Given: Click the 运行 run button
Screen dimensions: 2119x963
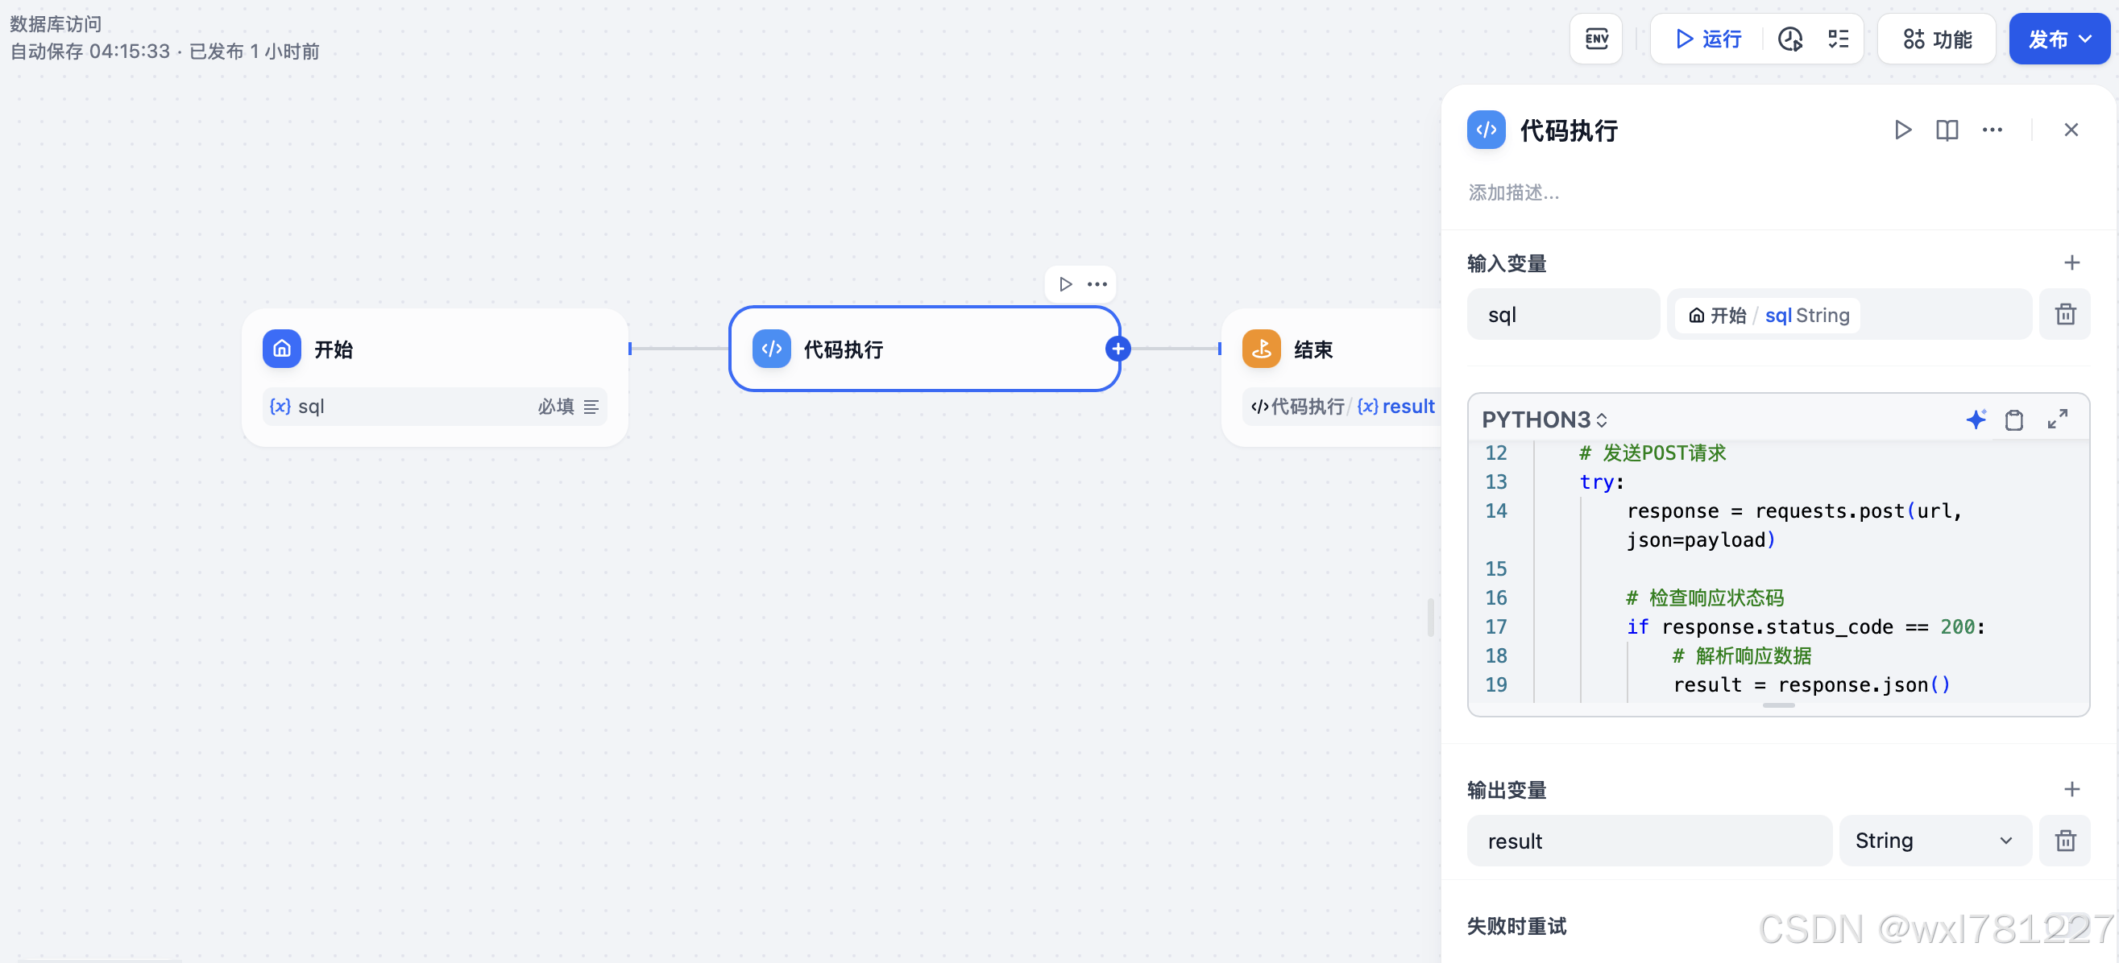Looking at the screenshot, I should pos(1709,39).
